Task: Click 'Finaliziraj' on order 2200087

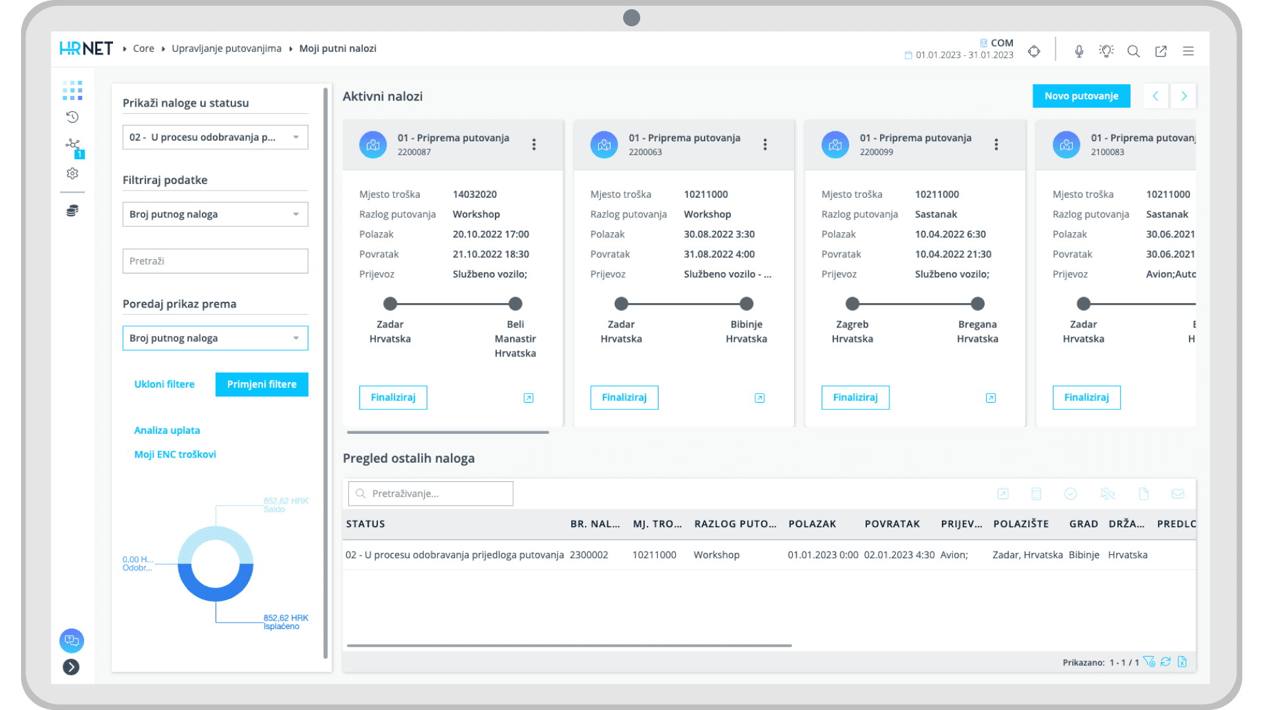Action: coord(393,398)
